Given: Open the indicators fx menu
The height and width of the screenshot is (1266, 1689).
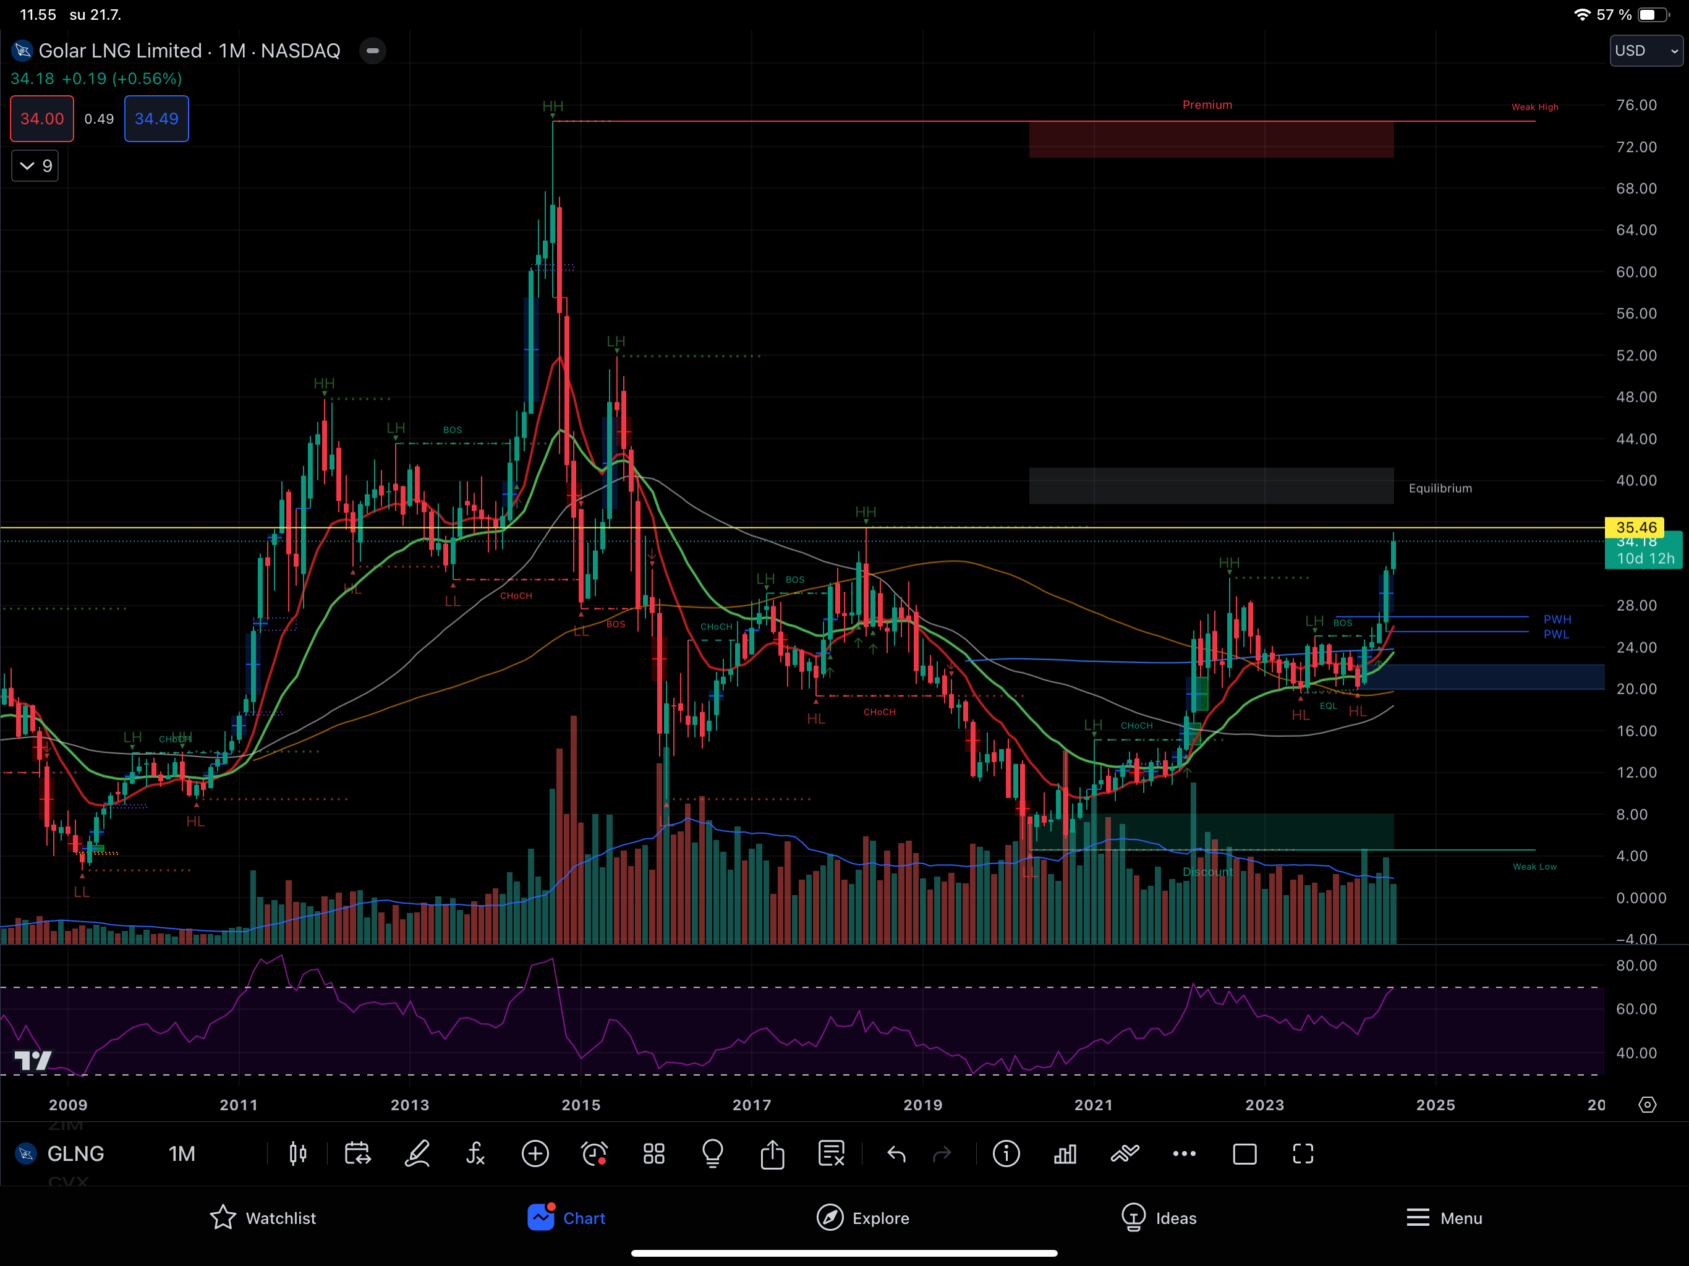Looking at the screenshot, I should pos(475,1153).
